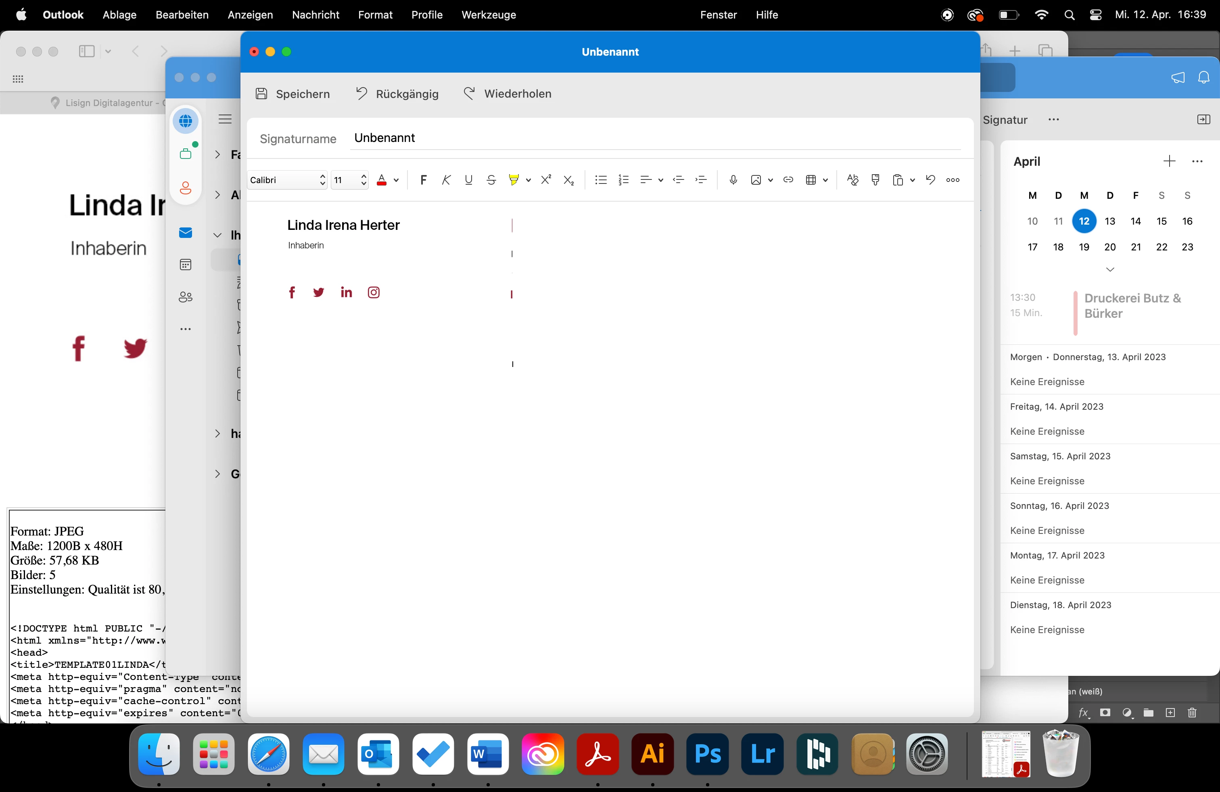Toggle underline formatting
The image size is (1220, 792).
tap(468, 180)
